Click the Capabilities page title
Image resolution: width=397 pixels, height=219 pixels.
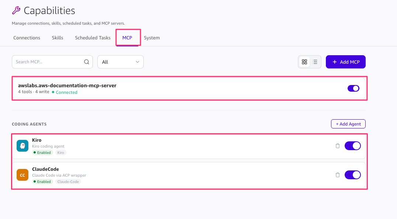pyautogui.click(x=49, y=11)
